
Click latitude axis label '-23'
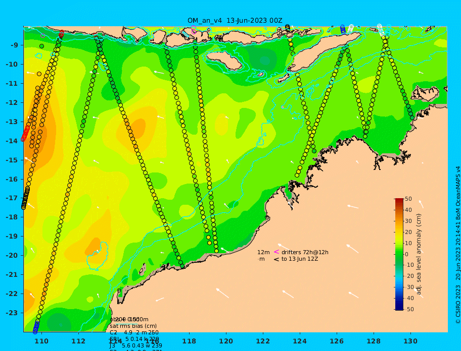12,313
